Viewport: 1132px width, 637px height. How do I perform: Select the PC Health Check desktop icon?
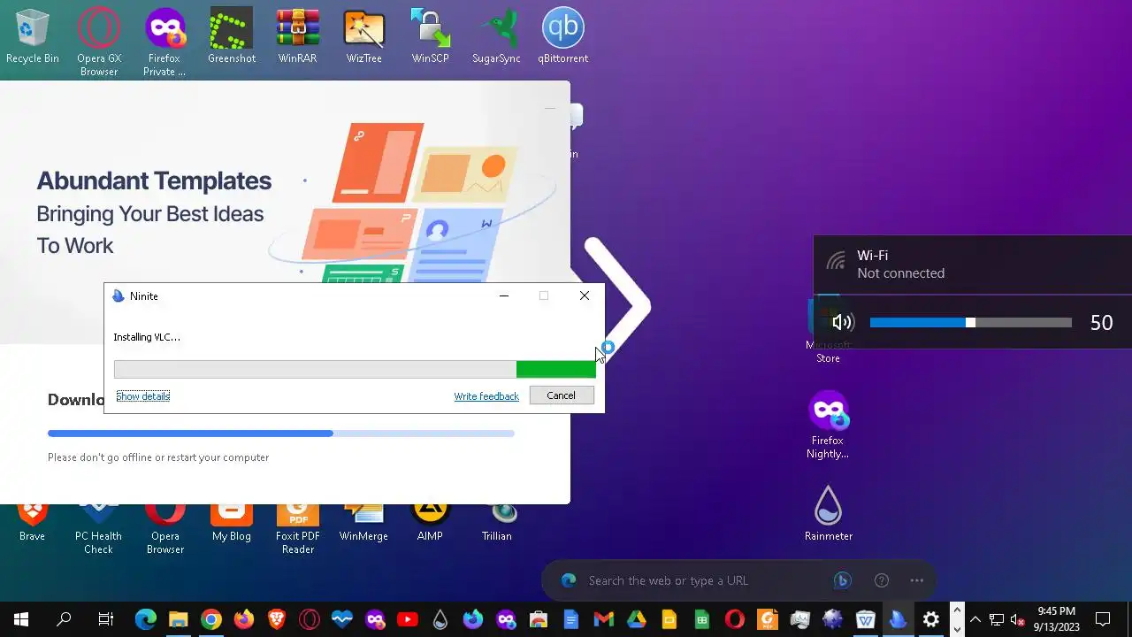coord(98,528)
